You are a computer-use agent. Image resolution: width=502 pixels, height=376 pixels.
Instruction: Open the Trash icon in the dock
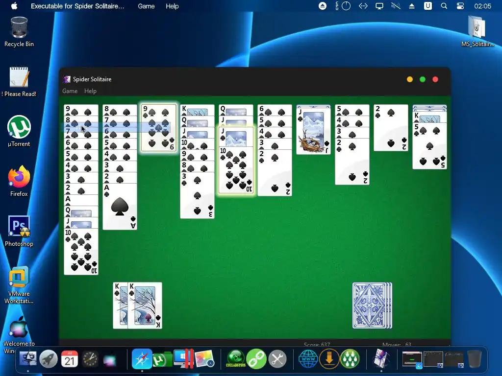[475, 359]
